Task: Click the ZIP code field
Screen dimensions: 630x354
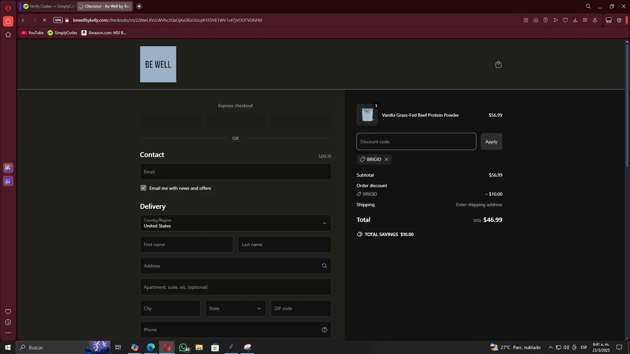Action: (301, 308)
